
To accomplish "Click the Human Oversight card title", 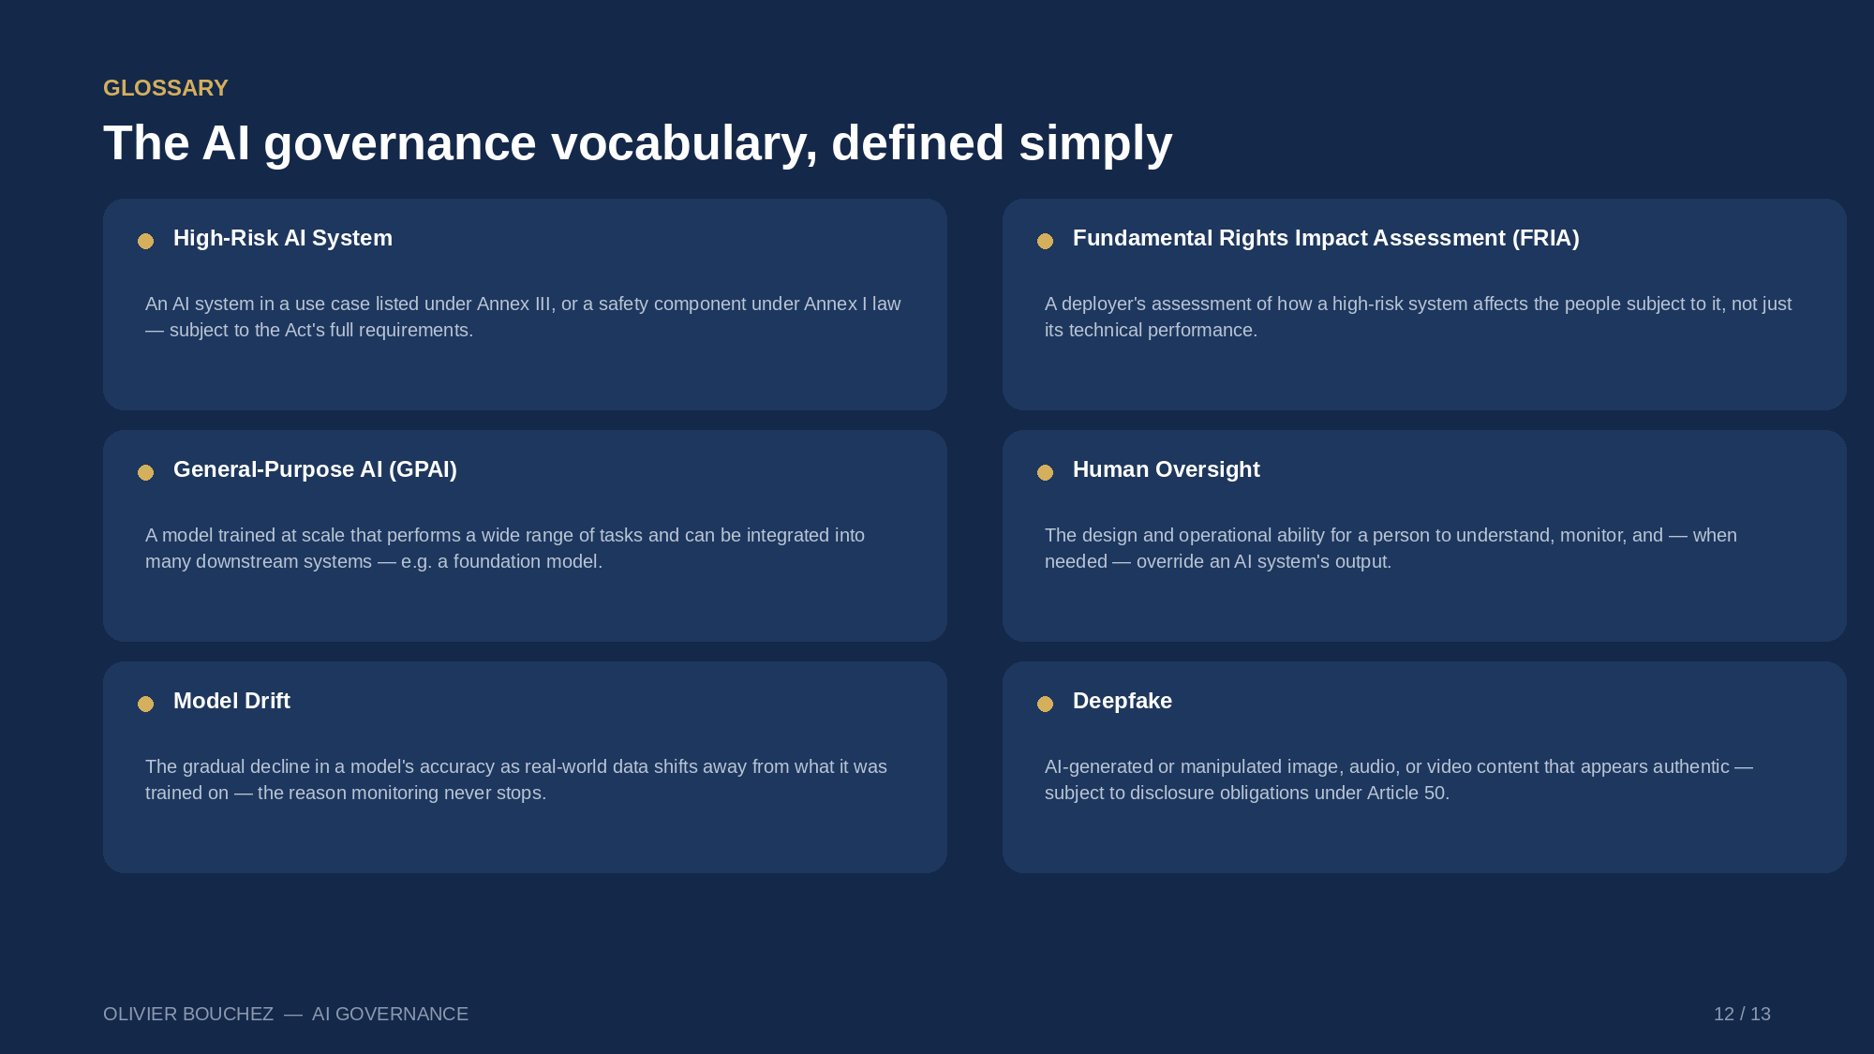I will coord(1166,469).
